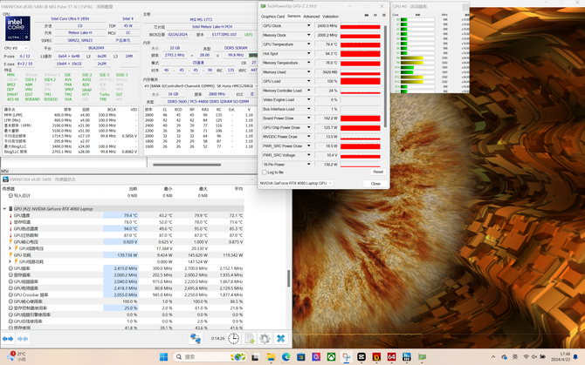Open the Xbox app from the taskbar

331,357
